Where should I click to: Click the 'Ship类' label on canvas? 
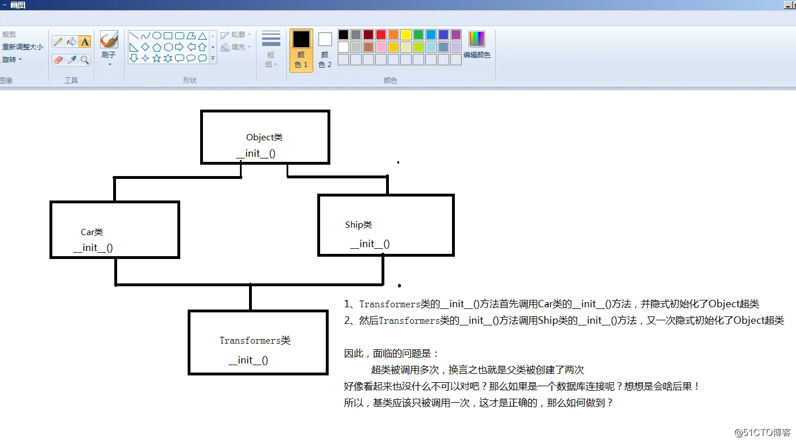tap(358, 224)
